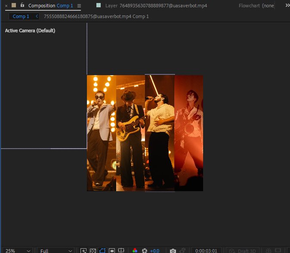The width and height of the screenshot is (290, 253).
Task: Toggle Fast Previews icon
Action: point(83,250)
